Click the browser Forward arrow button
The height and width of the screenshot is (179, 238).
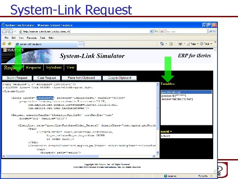(x=10, y=31)
